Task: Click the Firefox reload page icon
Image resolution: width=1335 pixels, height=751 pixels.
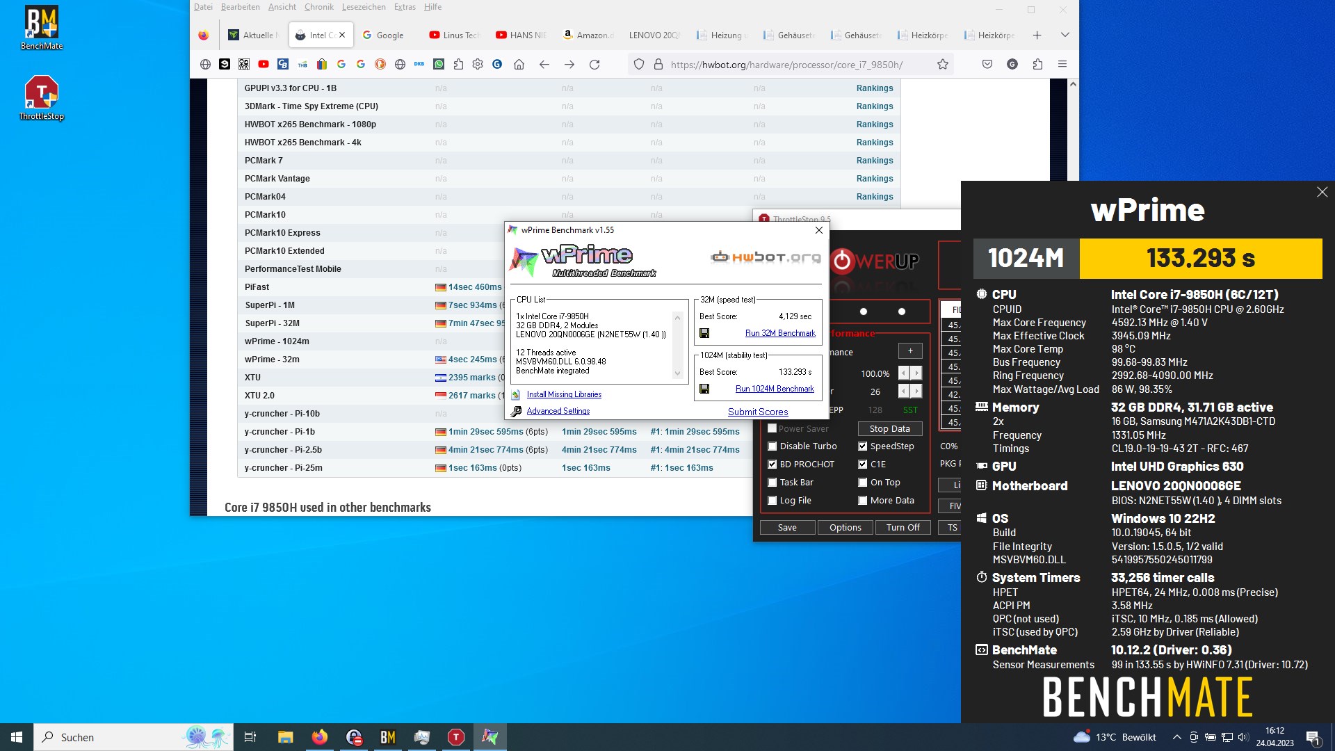Action: pos(594,65)
